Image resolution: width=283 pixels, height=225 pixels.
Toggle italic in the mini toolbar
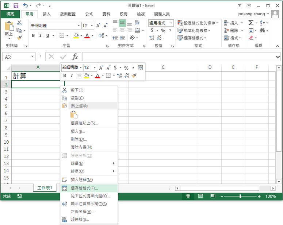pyautogui.click(x=72, y=75)
